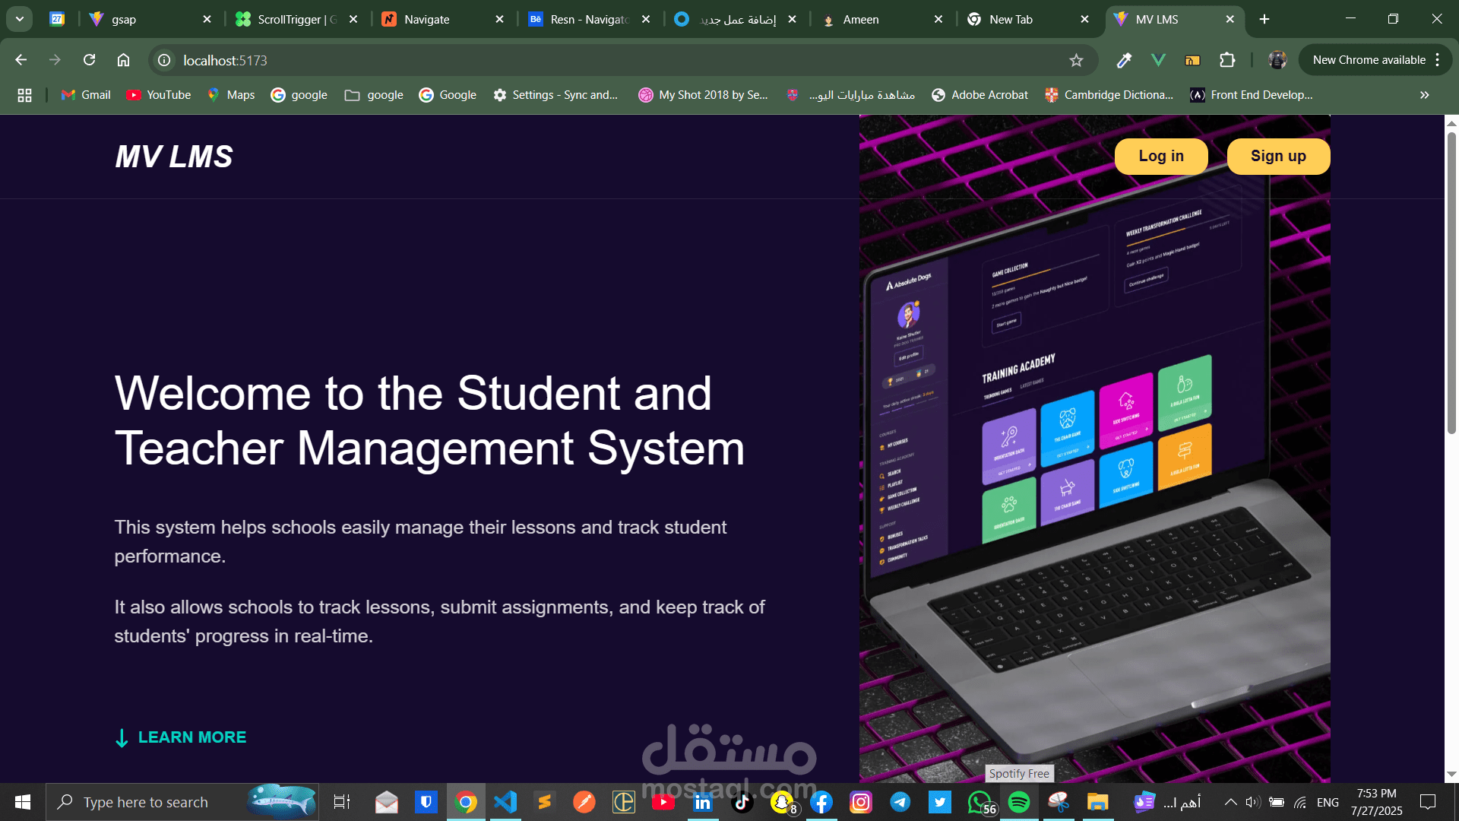Open Task View on the taskbar
Image resolution: width=1459 pixels, height=821 pixels.
pos(342,802)
